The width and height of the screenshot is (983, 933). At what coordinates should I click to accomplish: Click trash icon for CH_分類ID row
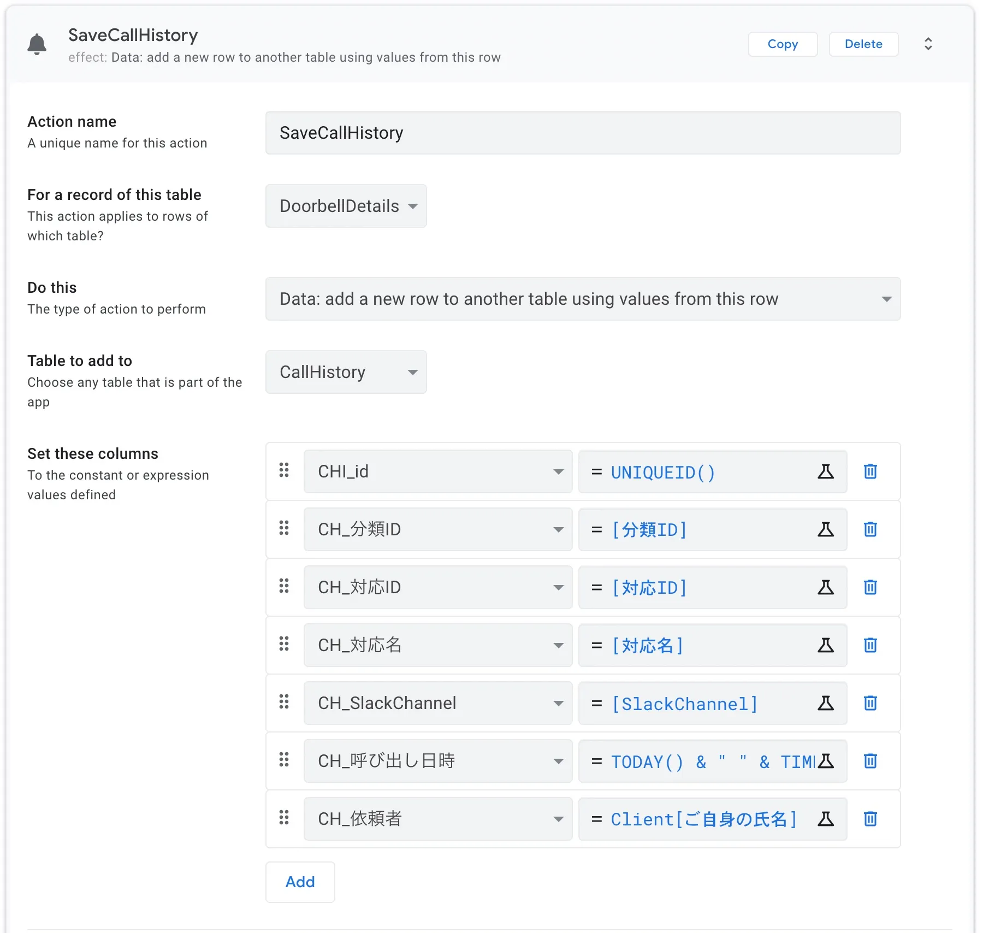(x=870, y=529)
